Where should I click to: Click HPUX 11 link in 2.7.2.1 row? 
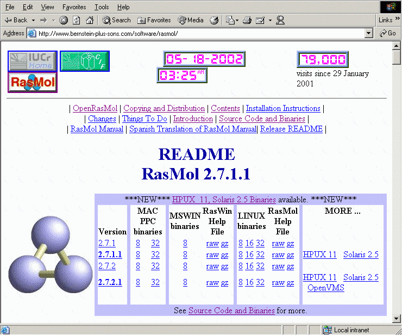[x=319, y=277]
